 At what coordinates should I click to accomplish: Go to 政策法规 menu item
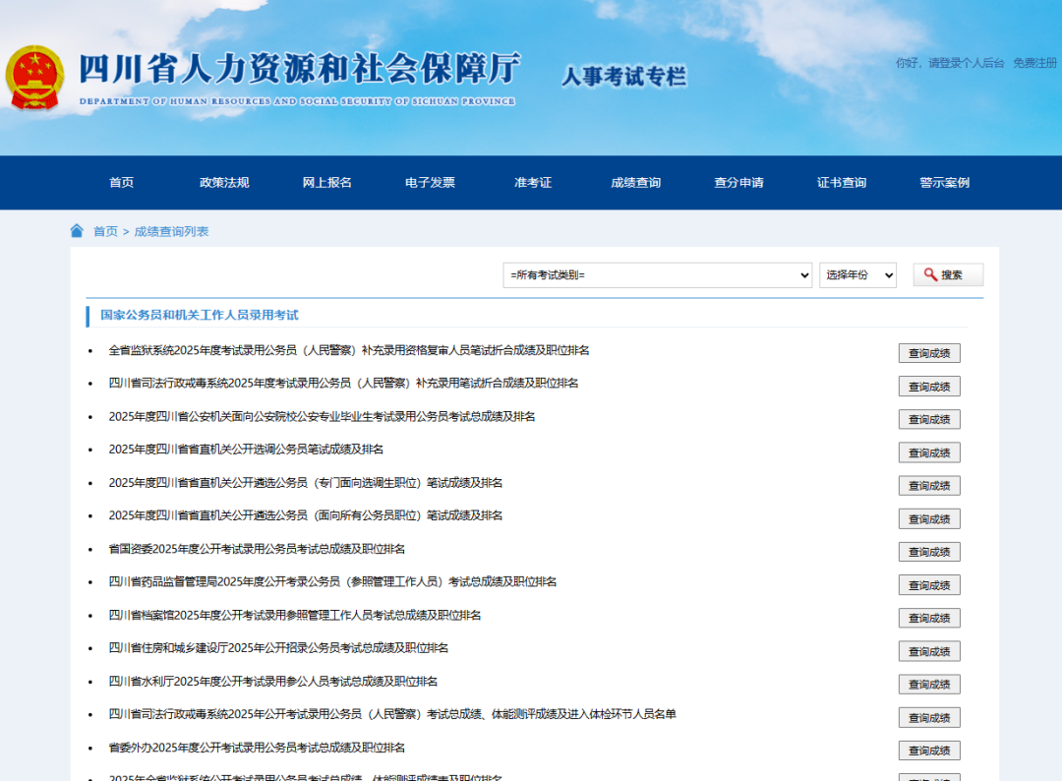224,183
